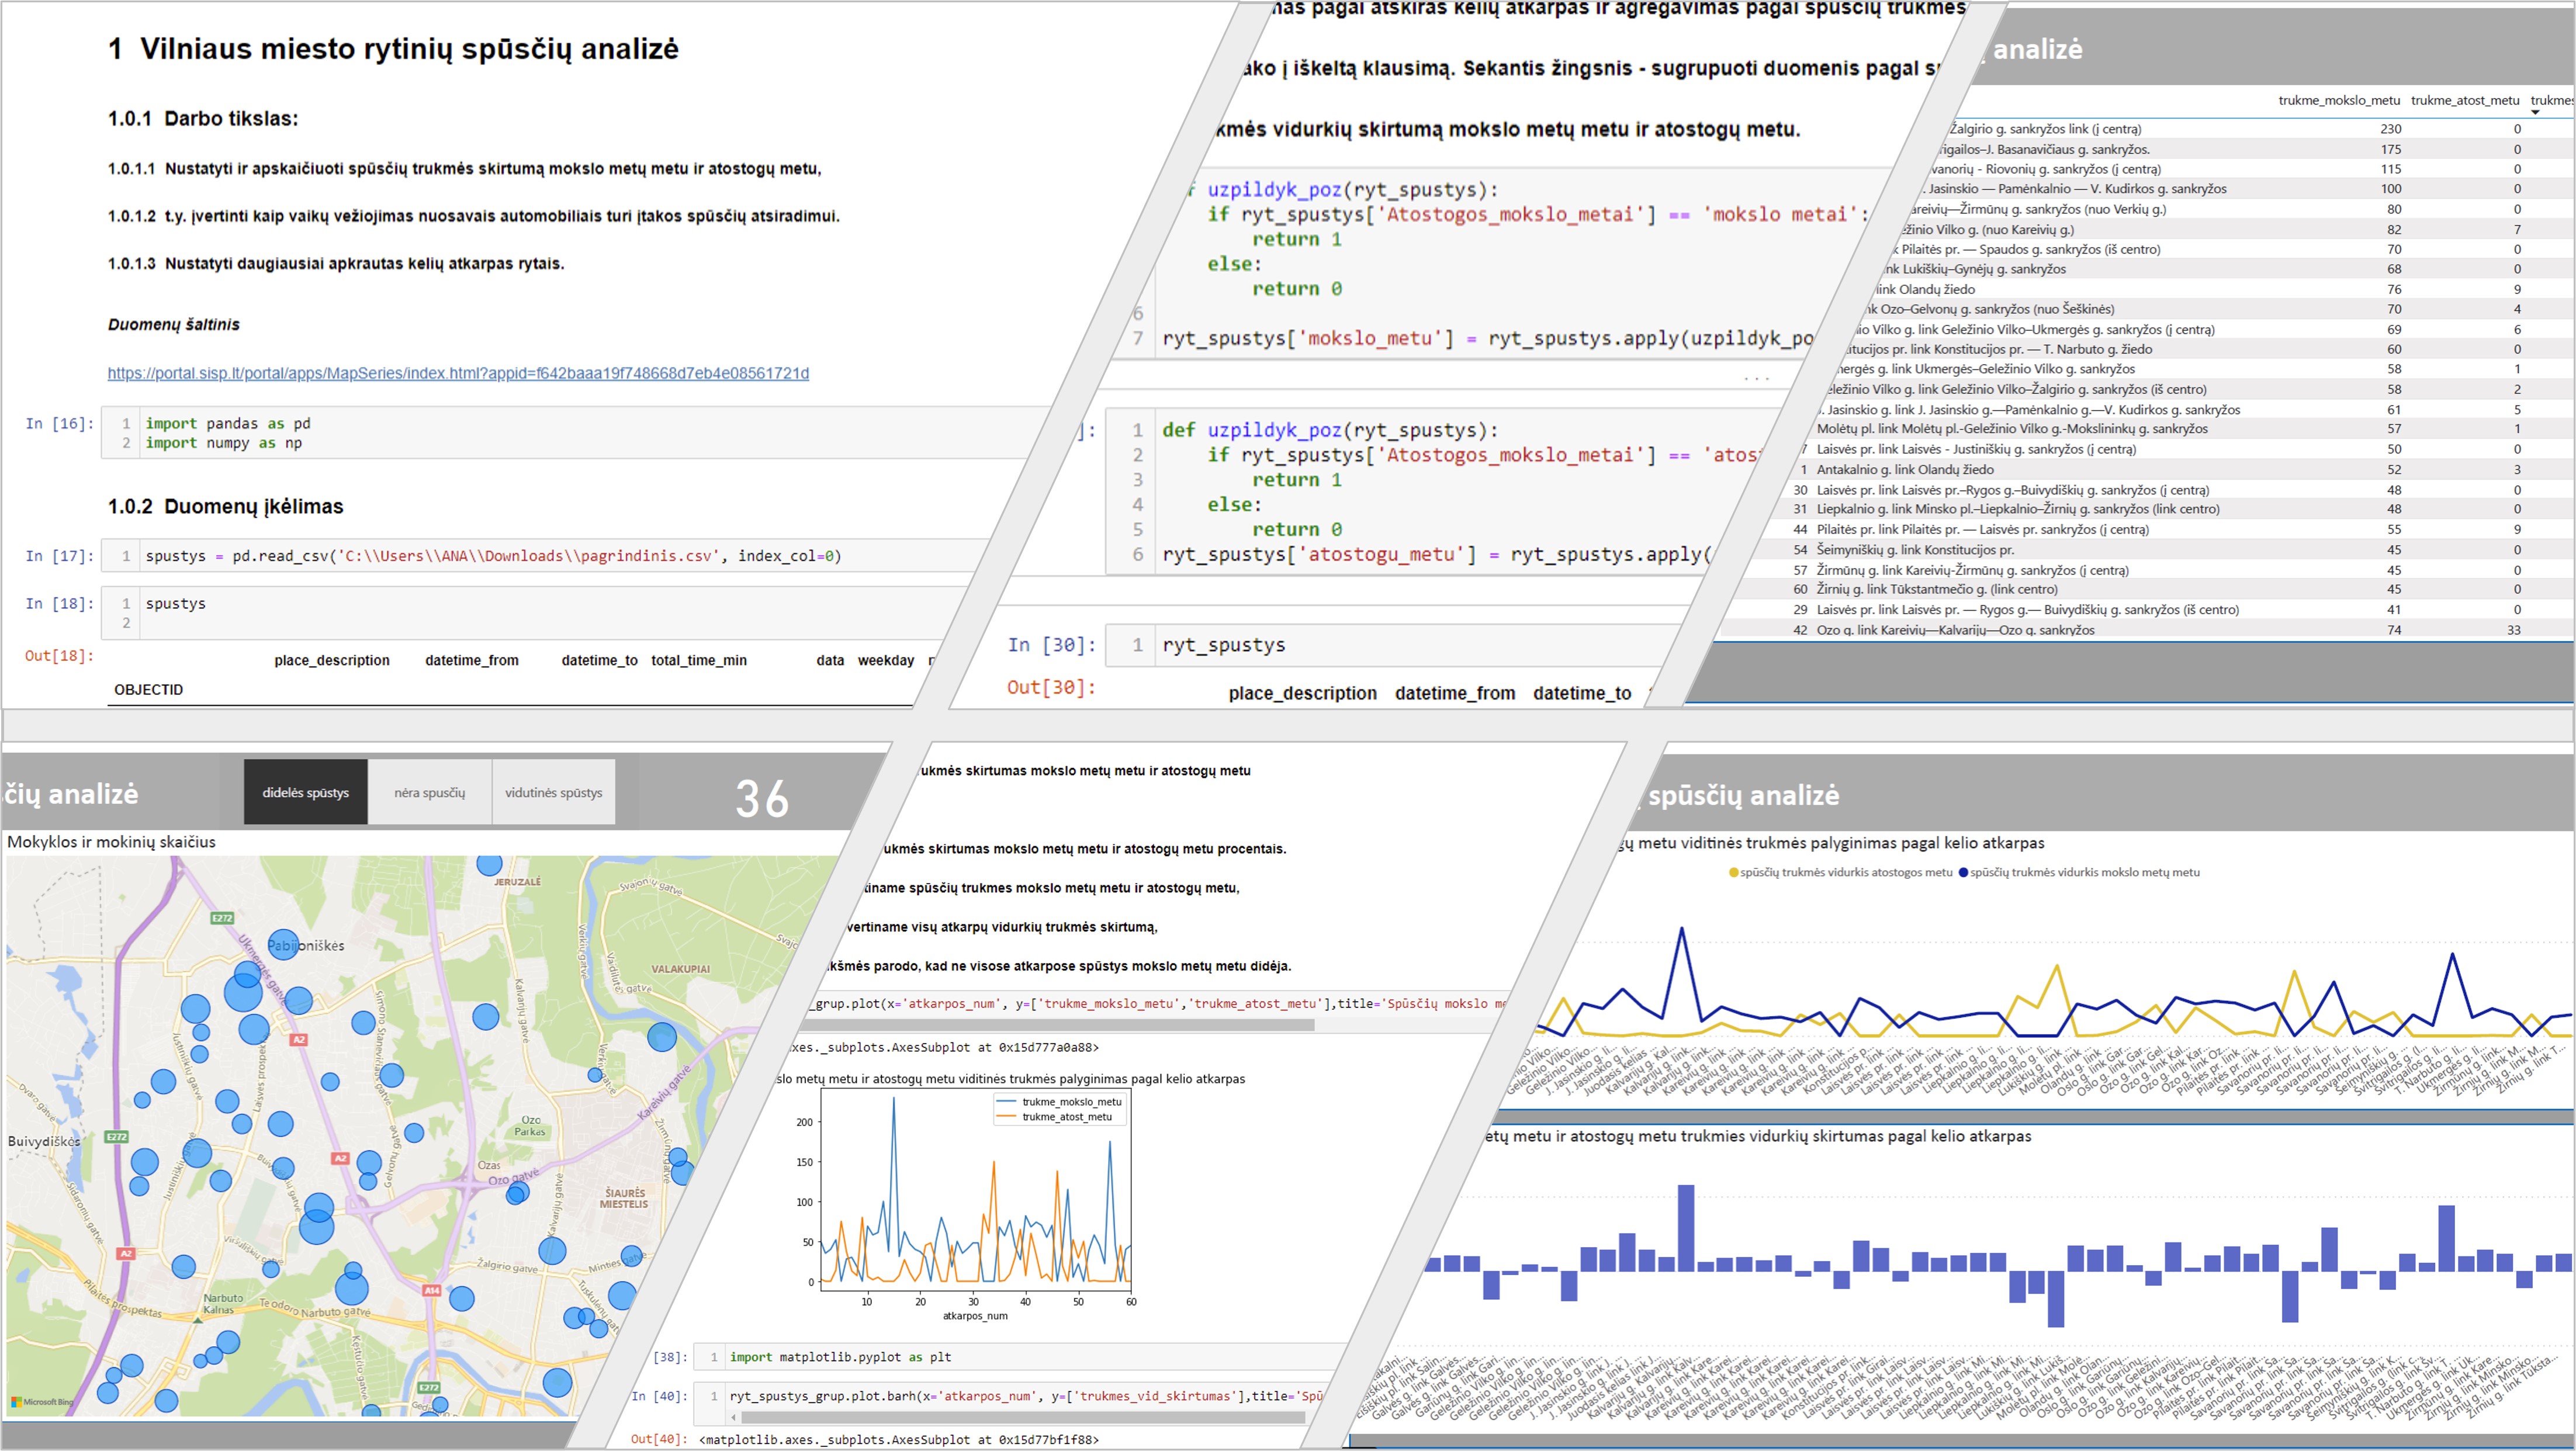
Task: Open the portal.sisp.lt data source link
Action: click(458, 373)
